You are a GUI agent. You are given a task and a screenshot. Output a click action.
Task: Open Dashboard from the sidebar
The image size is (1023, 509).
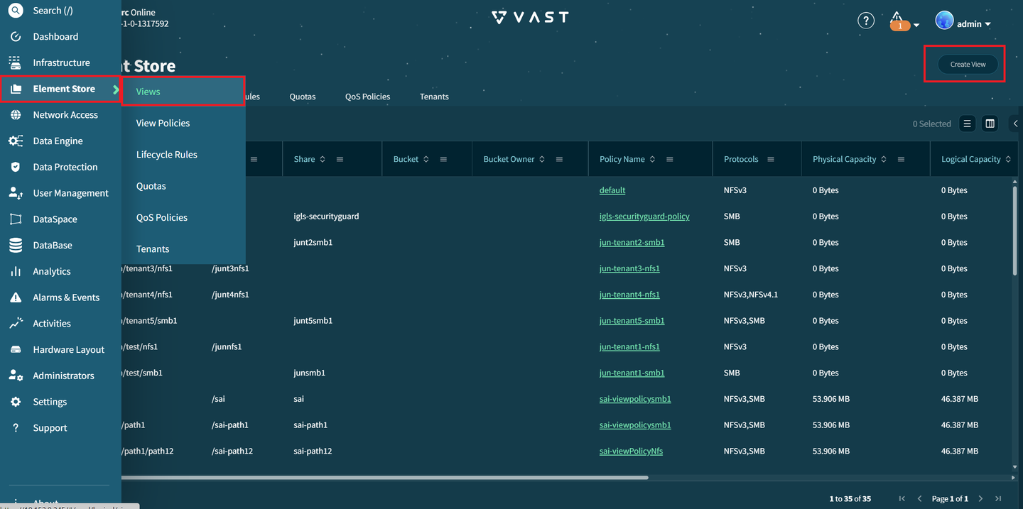point(55,36)
